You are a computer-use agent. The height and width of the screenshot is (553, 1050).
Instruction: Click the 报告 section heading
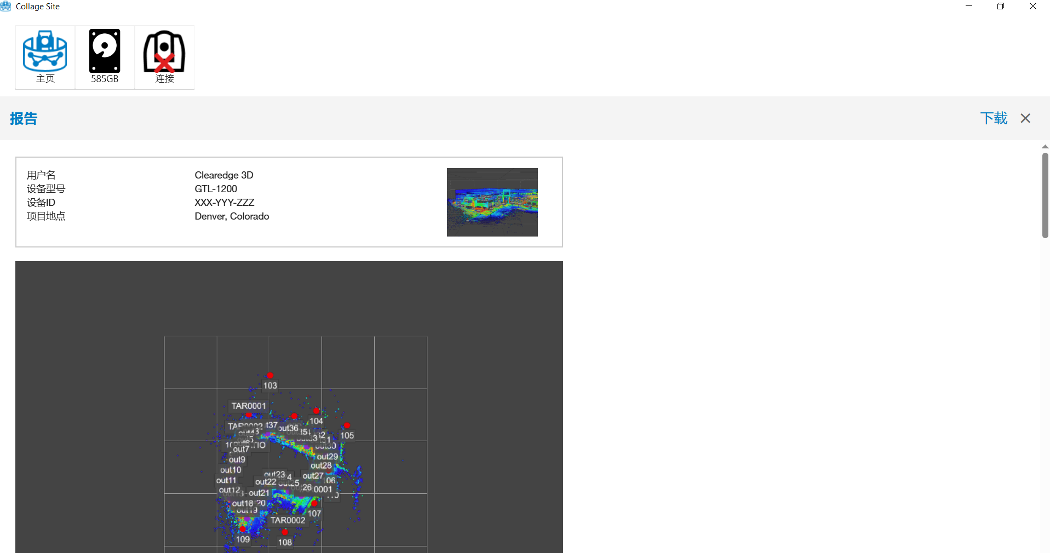24,119
